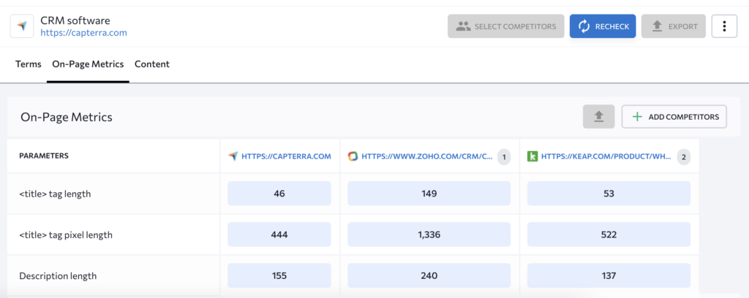Switch to the Terms tab
The width and height of the screenshot is (749, 298).
coord(29,64)
